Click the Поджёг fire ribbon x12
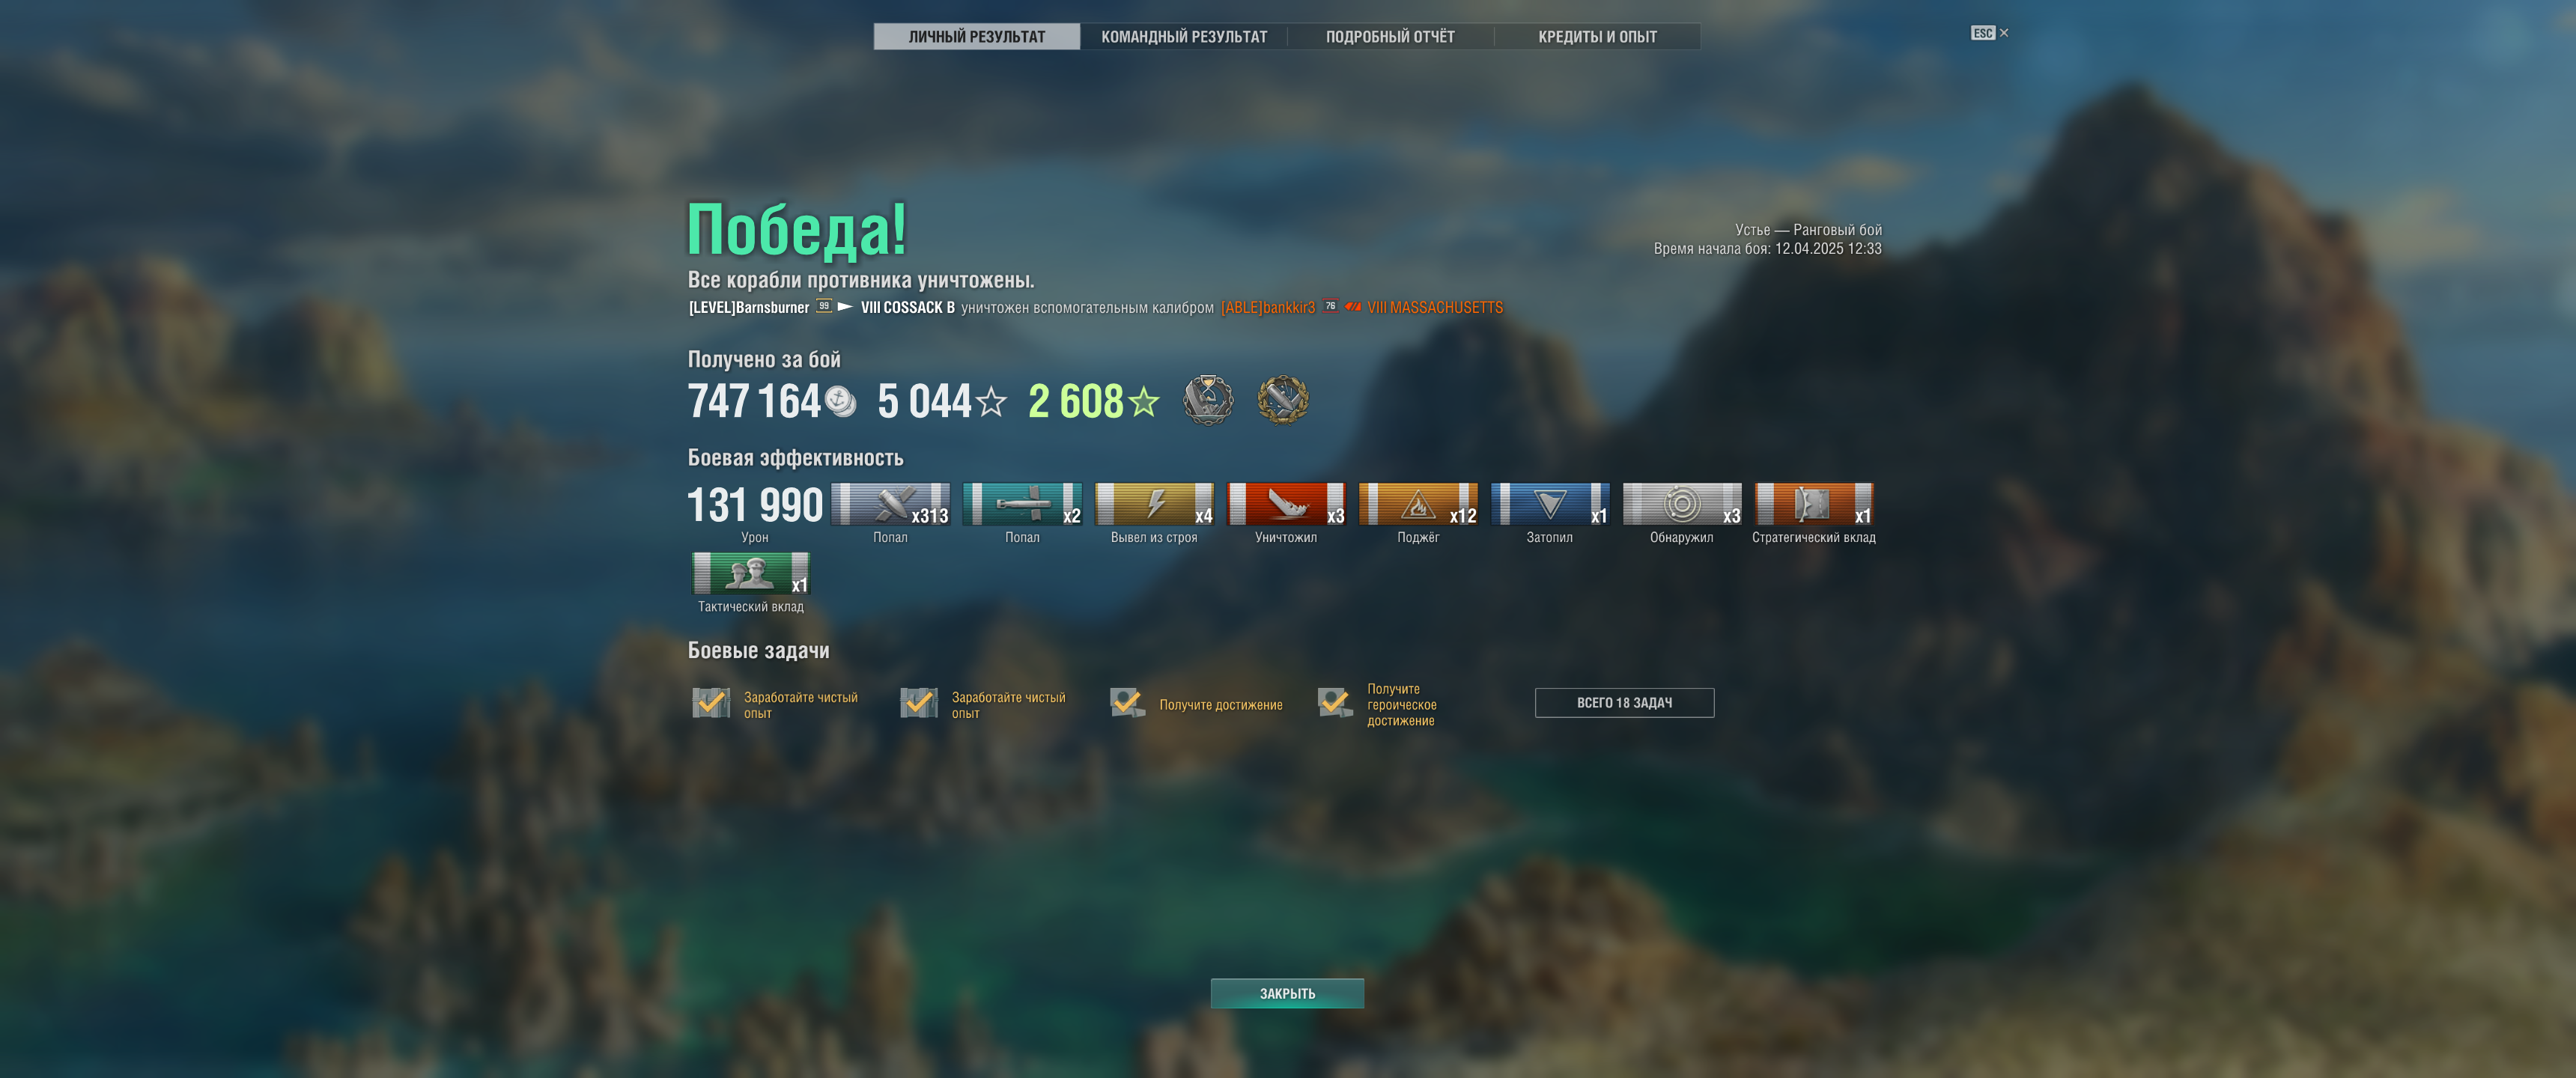2576x1078 pixels. point(1418,504)
